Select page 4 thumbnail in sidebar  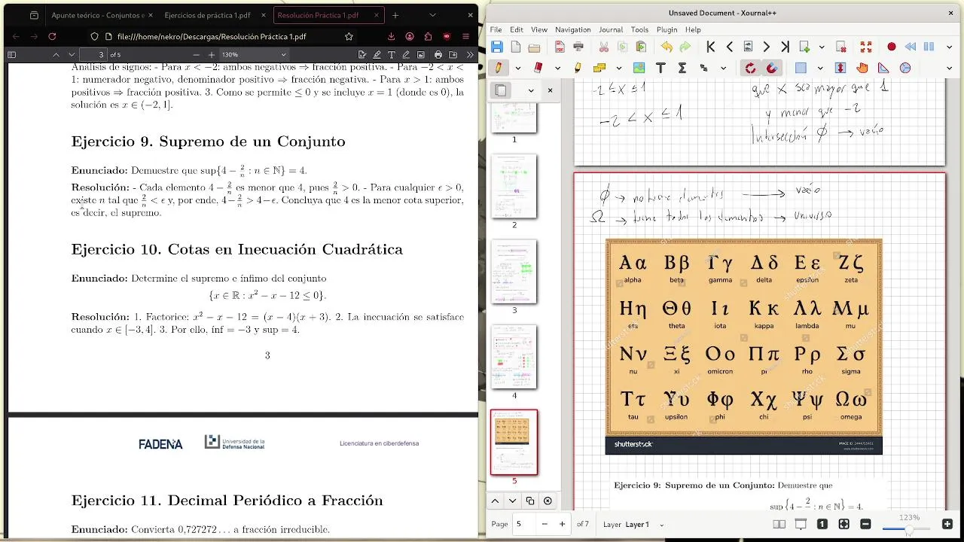click(514, 357)
